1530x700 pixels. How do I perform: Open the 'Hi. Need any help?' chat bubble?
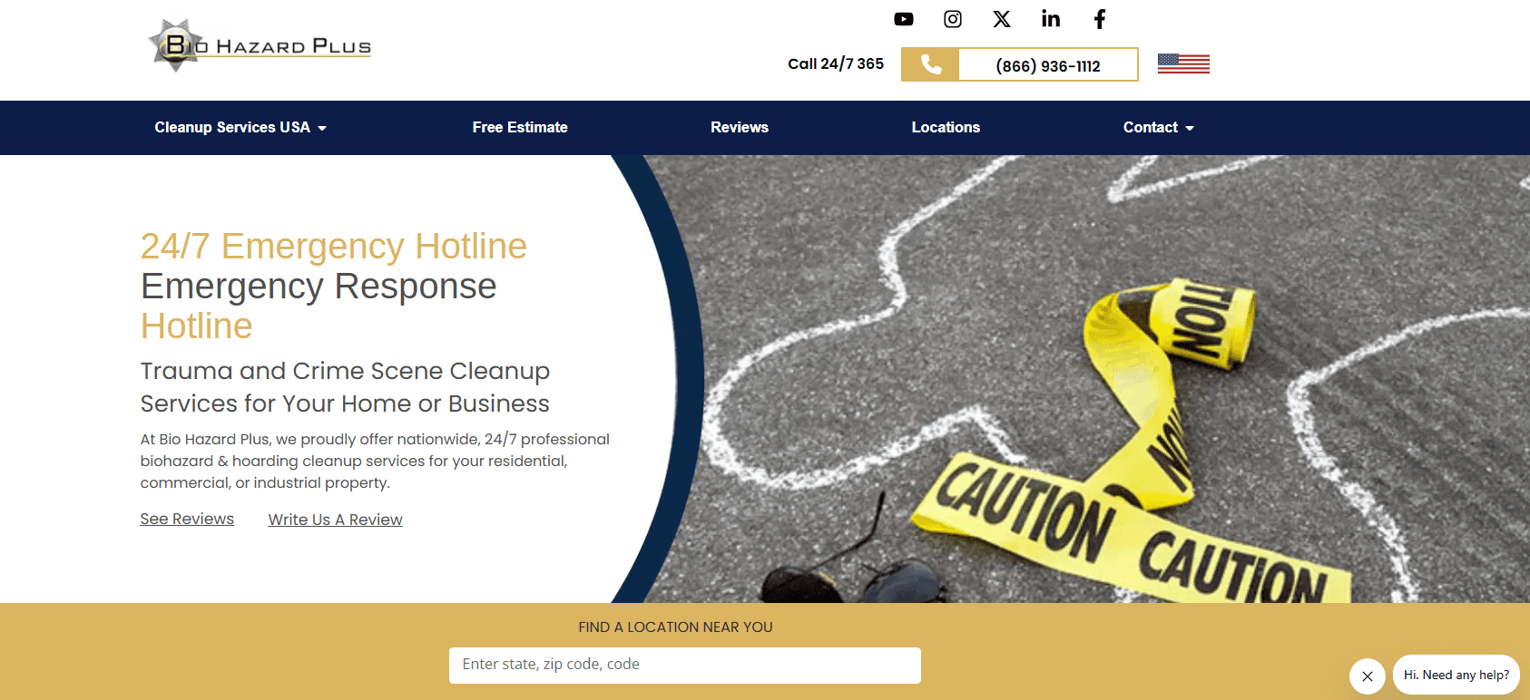pos(1456,675)
